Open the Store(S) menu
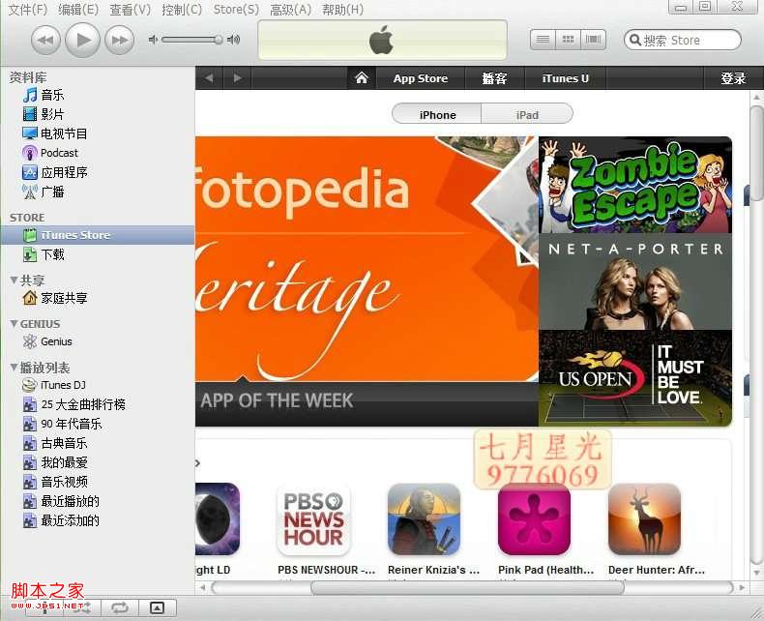Image resolution: width=764 pixels, height=621 pixels. (236, 10)
